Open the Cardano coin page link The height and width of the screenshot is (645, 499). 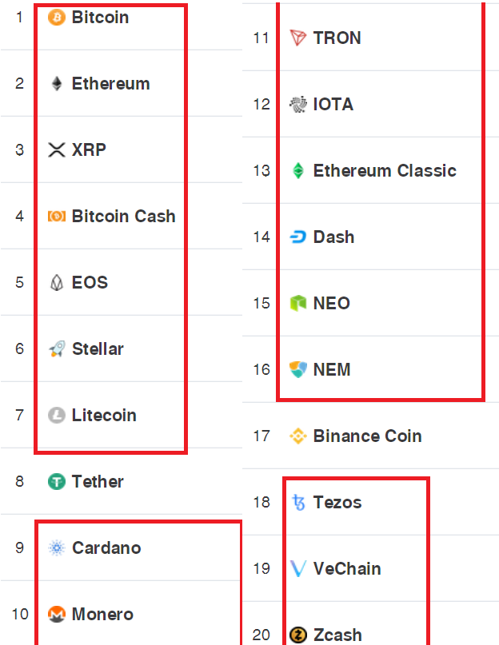[106, 548]
